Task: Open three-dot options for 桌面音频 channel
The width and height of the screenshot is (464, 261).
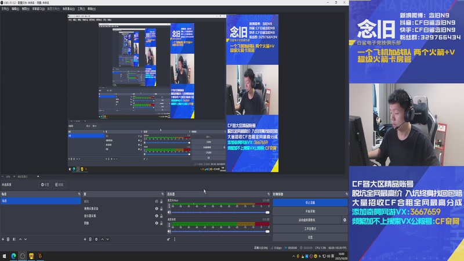Action: coord(169,225)
